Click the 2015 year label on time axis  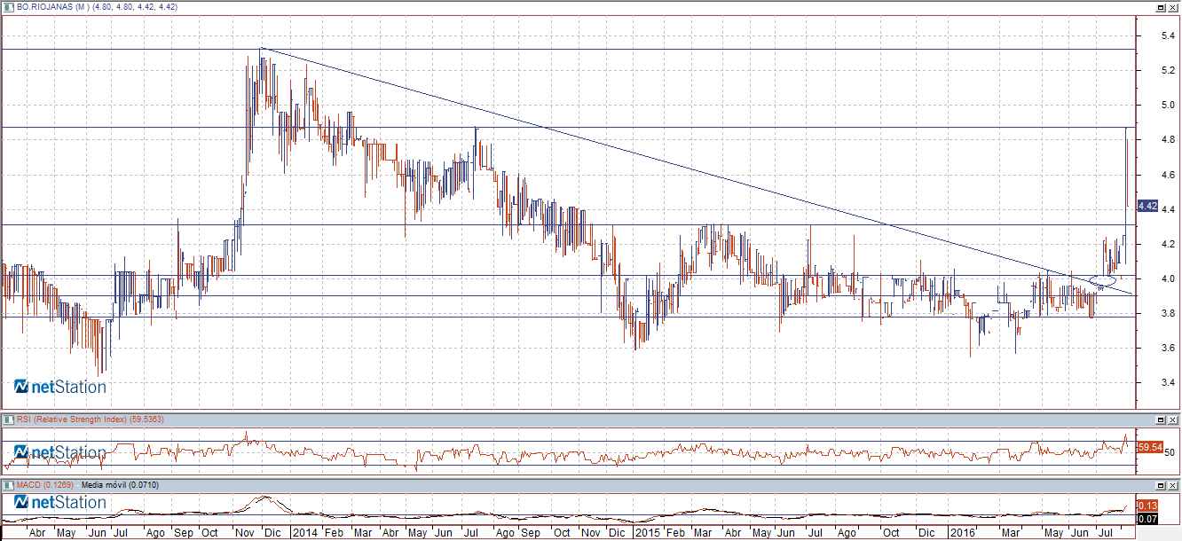pos(647,533)
